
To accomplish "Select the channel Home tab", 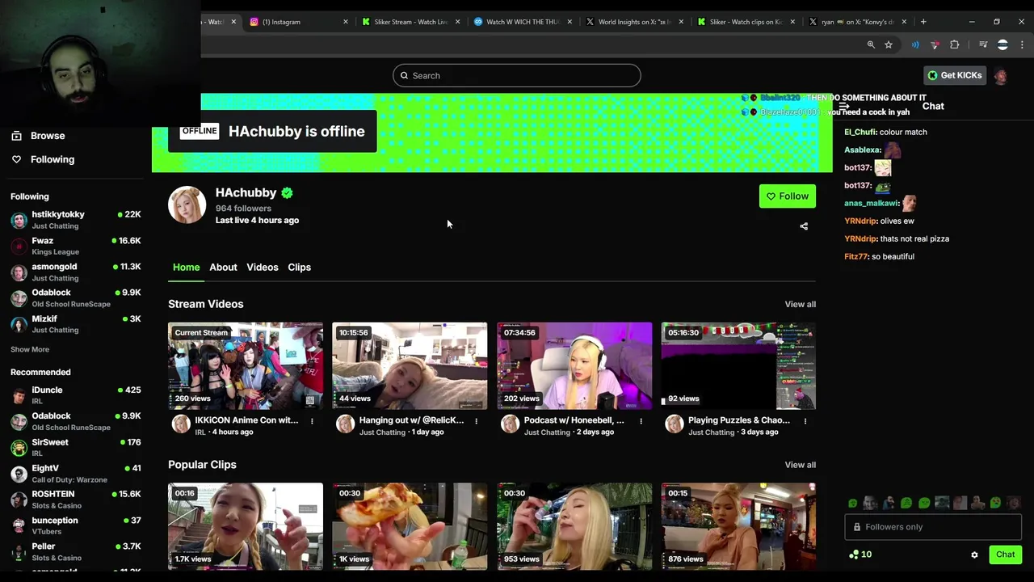I will 186,268.
